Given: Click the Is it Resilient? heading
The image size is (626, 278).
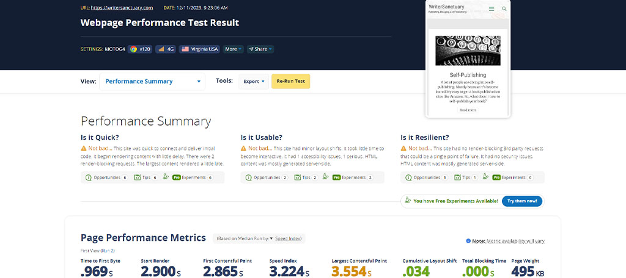Looking at the screenshot, I should (425, 137).
